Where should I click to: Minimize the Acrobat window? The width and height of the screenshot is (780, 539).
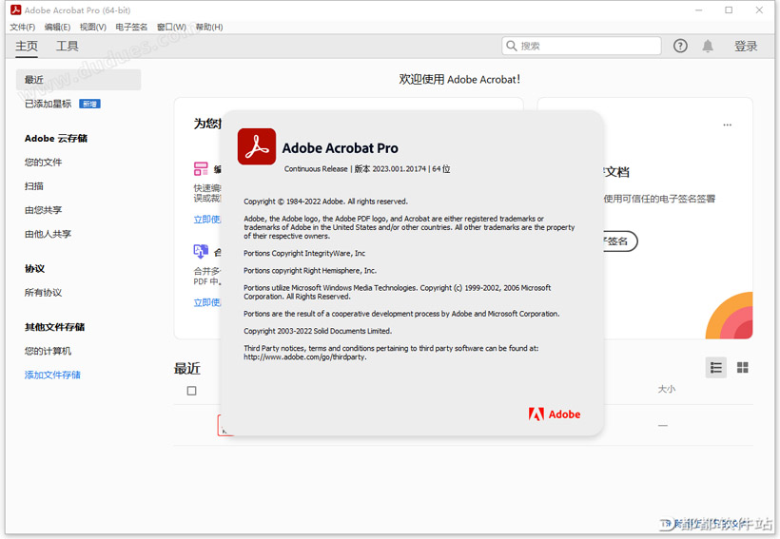click(699, 10)
